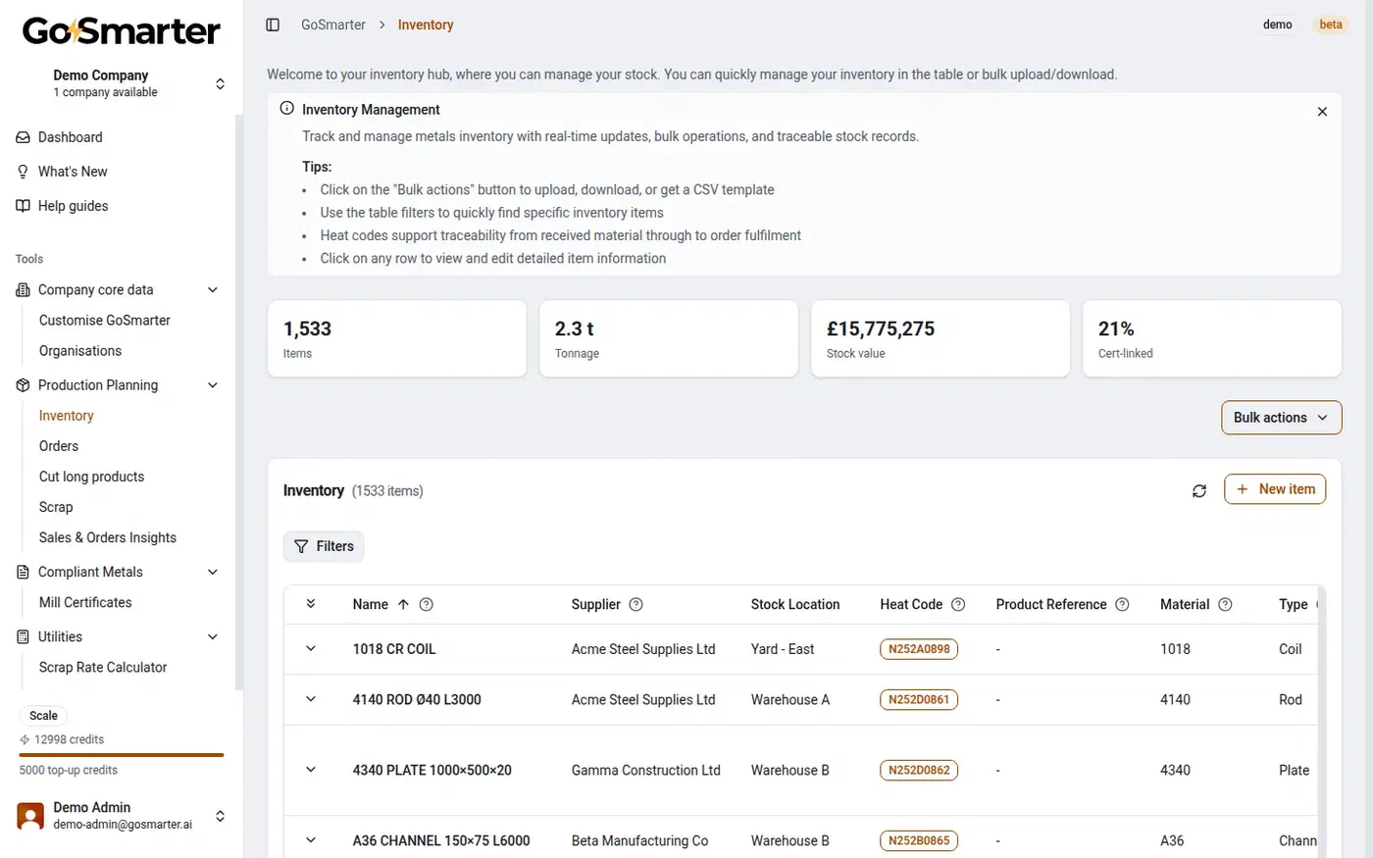Open the Bulk actions dropdown
The width and height of the screenshot is (1373, 858).
tap(1281, 418)
